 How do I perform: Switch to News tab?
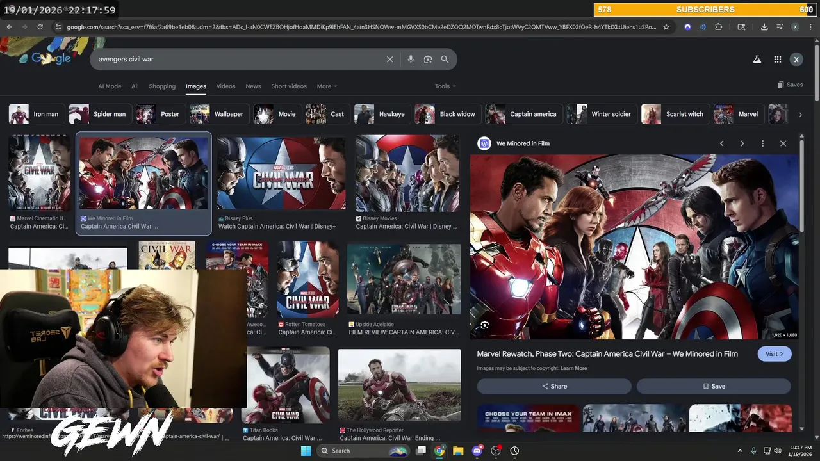point(253,86)
